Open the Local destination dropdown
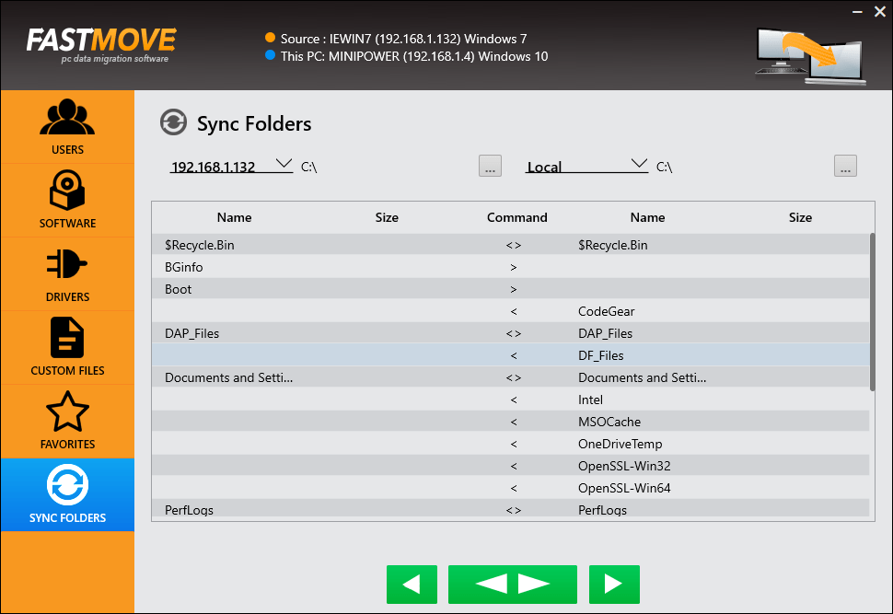 tap(586, 166)
